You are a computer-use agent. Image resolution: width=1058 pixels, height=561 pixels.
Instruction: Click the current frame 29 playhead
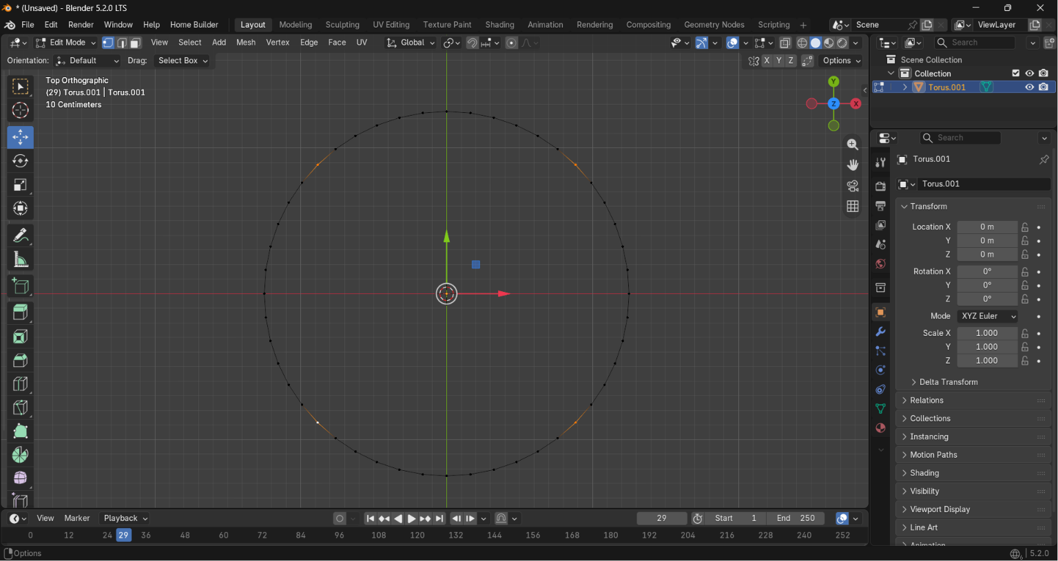(x=124, y=536)
